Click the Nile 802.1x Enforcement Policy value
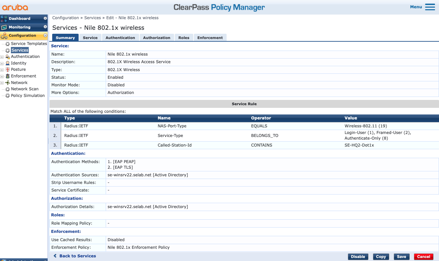 tap(138, 247)
